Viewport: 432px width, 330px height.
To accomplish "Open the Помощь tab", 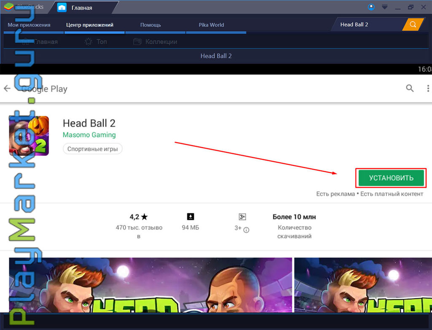I will [x=151, y=25].
